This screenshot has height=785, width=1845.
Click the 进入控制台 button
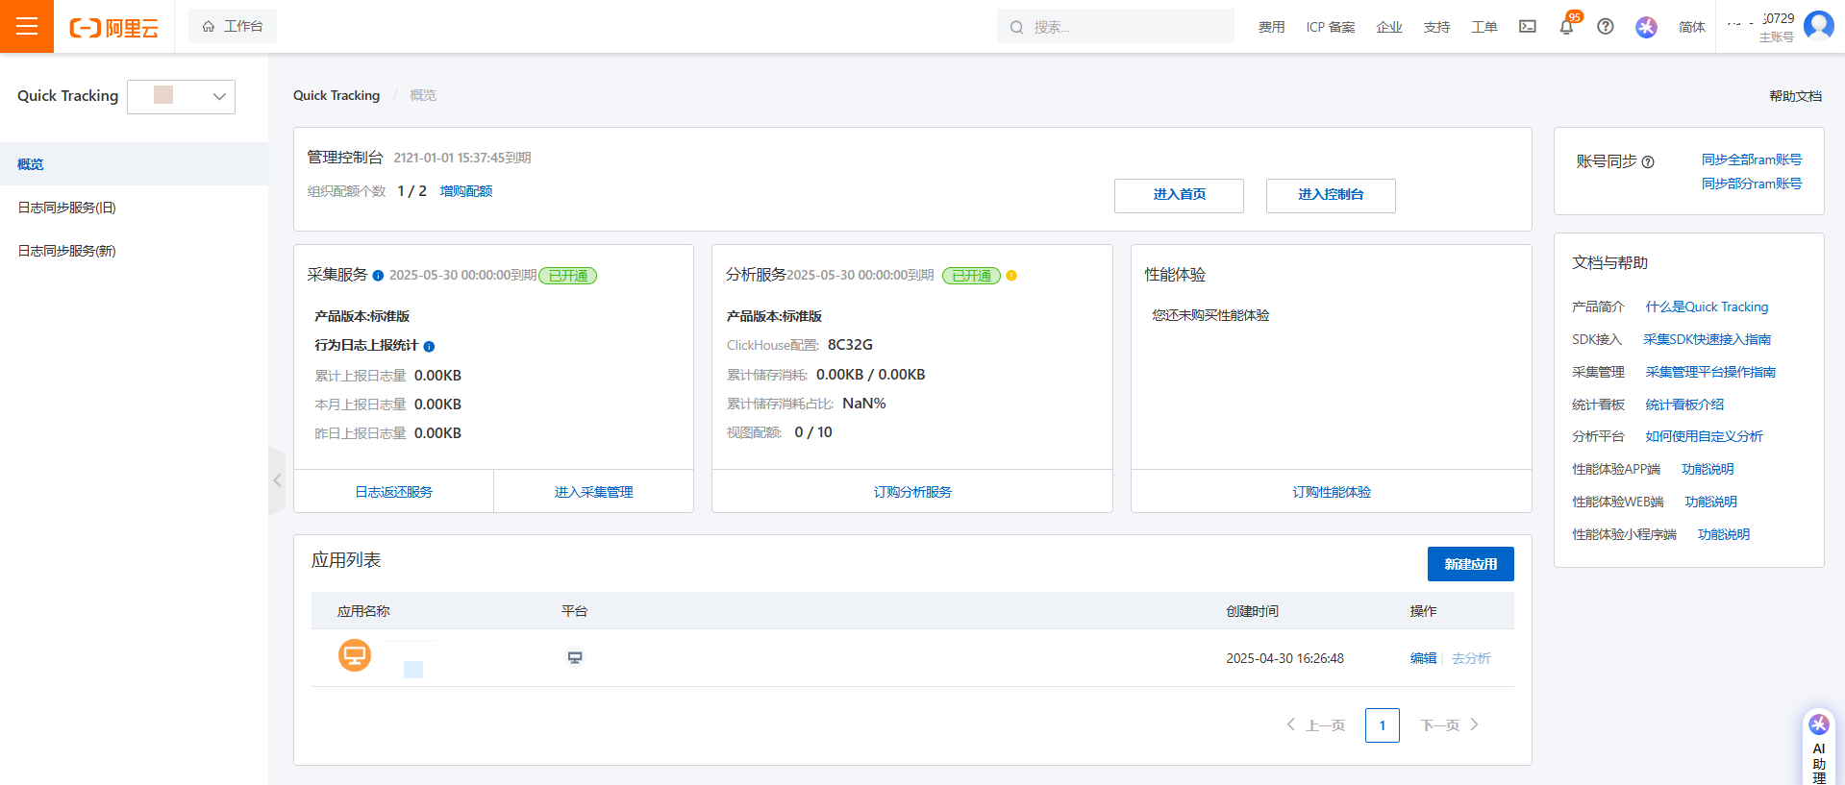(x=1331, y=195)
